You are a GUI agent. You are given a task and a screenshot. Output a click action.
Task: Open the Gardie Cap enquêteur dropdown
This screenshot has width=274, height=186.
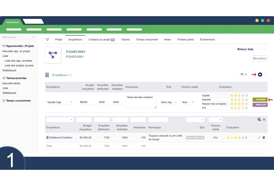60,102
